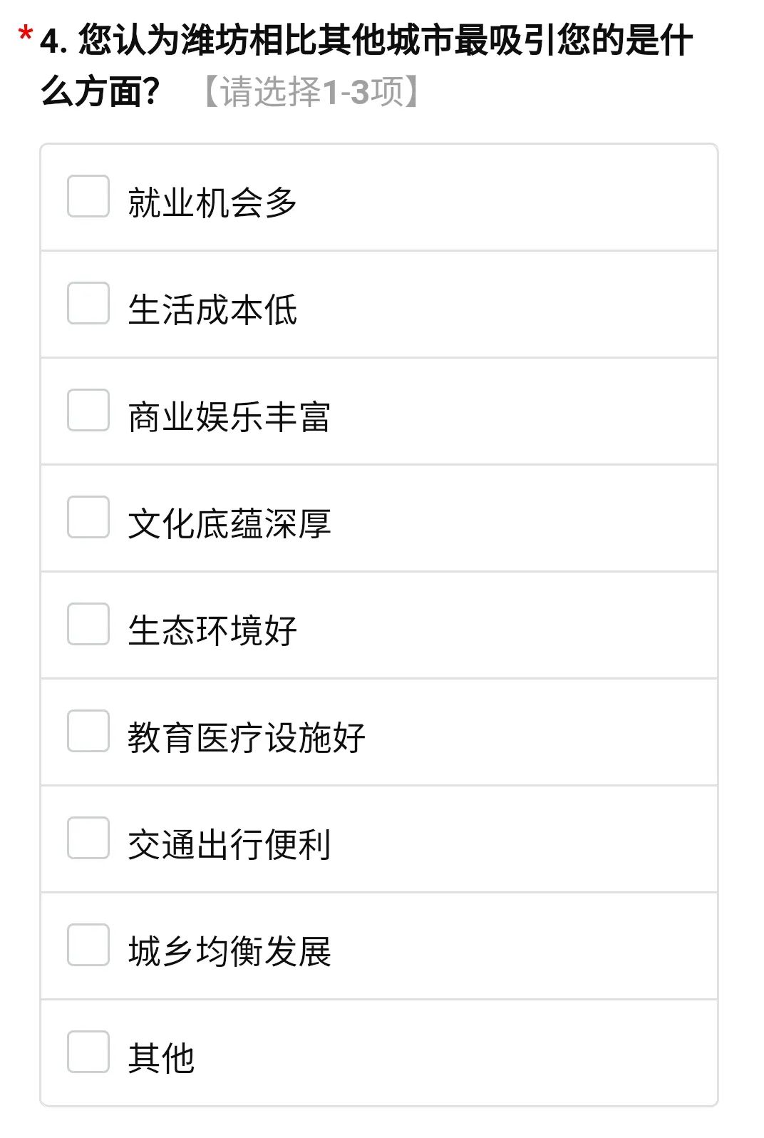Screen dimensions: 764x1138
Task: Click the 就业机会多 option label
Action: pos(212,203)
